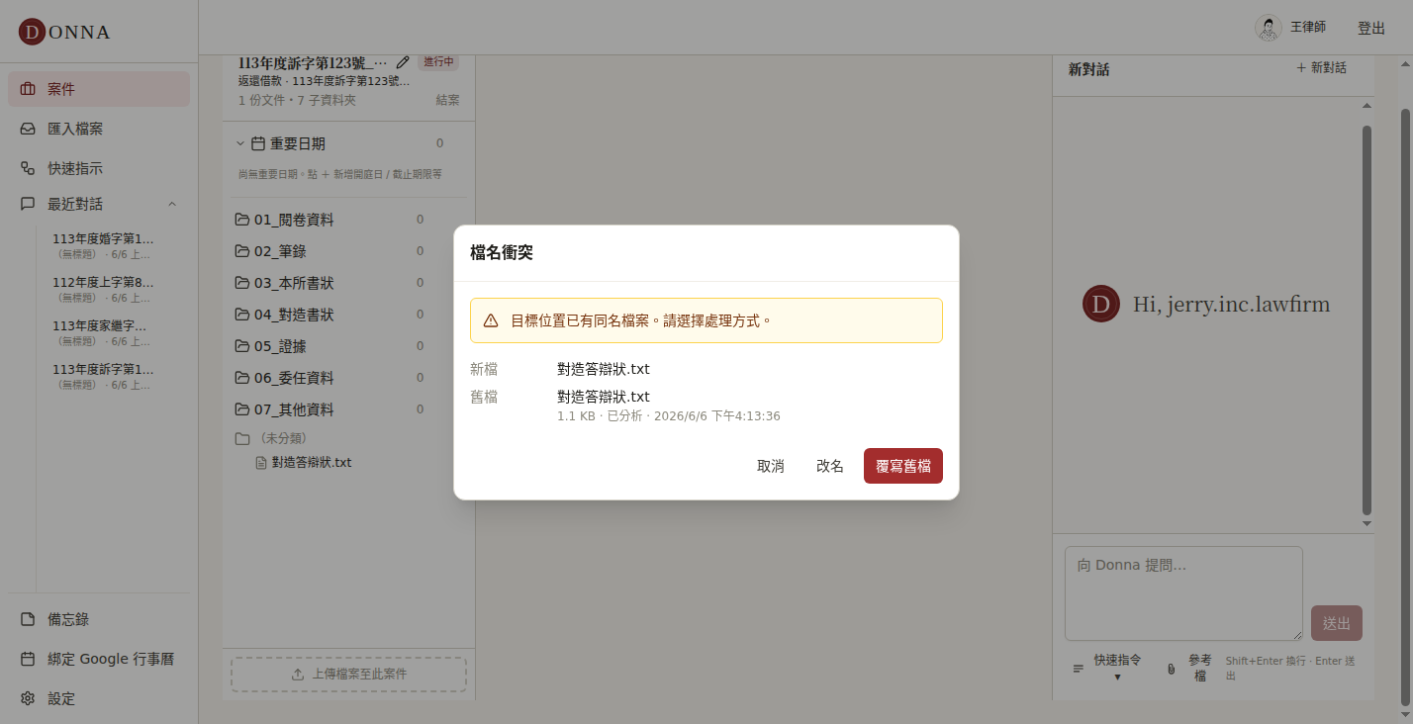1413x724 pixels.
Task: Click the old-file name beside 舊檔 in dialog
Action: [x=604, y=397]
